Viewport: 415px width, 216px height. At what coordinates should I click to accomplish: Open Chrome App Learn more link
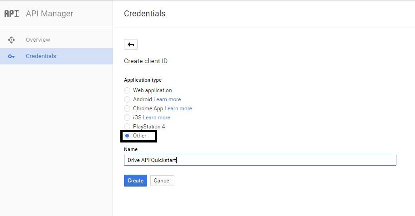click(178, 108)
